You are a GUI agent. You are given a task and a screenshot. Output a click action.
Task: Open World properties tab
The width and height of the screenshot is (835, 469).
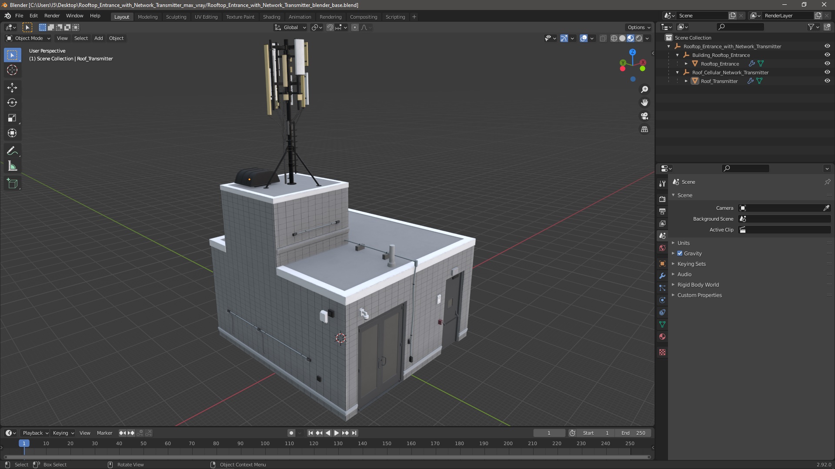(x=662, y=248)
